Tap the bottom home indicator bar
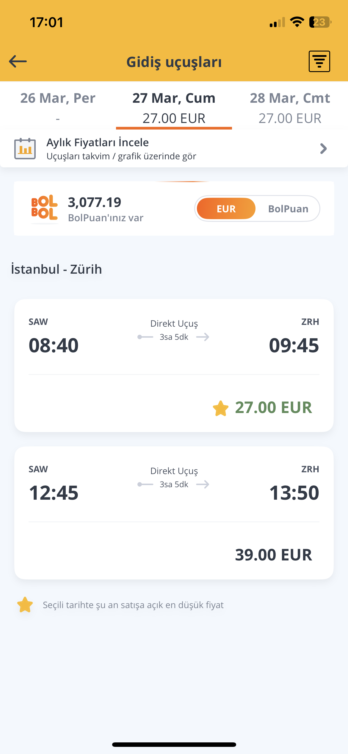The width and height of the screenshot is (348, 754). point(174,744)
